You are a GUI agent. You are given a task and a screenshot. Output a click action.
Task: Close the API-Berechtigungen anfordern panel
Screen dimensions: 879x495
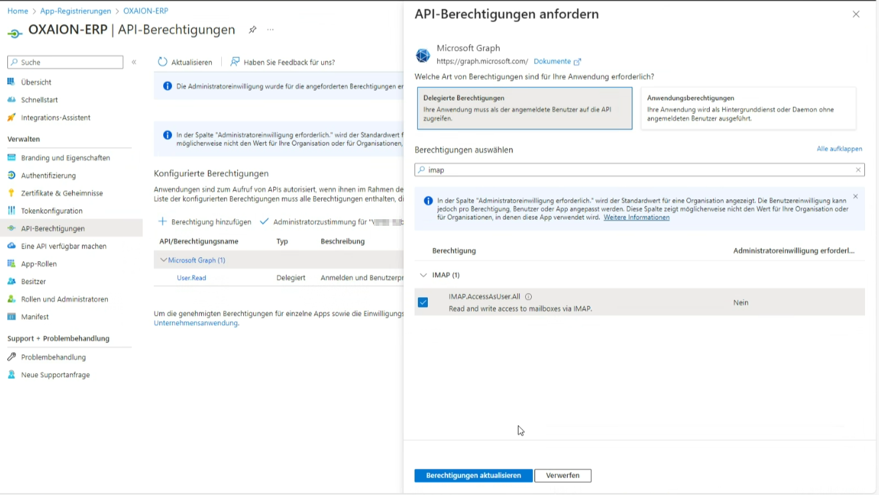856,14
